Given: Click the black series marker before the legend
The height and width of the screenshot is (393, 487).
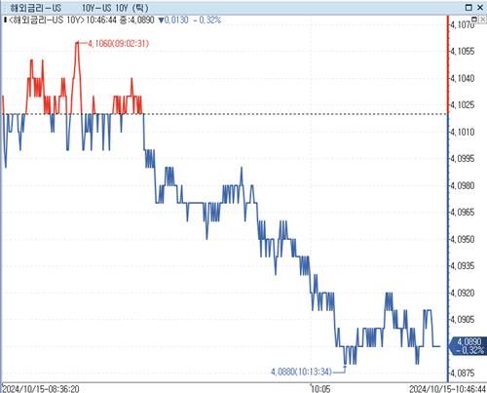Looking at the screenshot, I should (x=5, y=20).
